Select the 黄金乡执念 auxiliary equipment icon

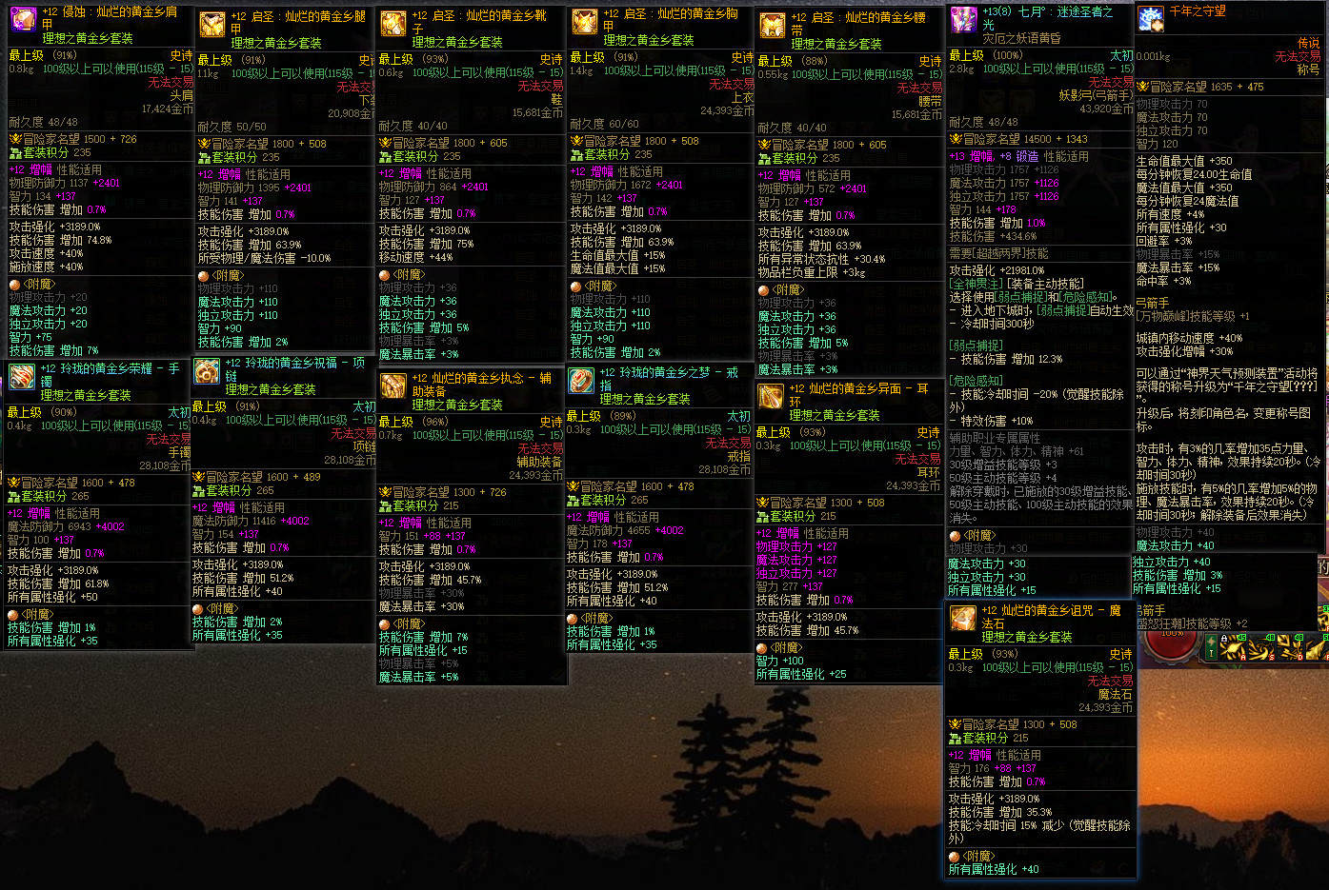coord(393,386)
